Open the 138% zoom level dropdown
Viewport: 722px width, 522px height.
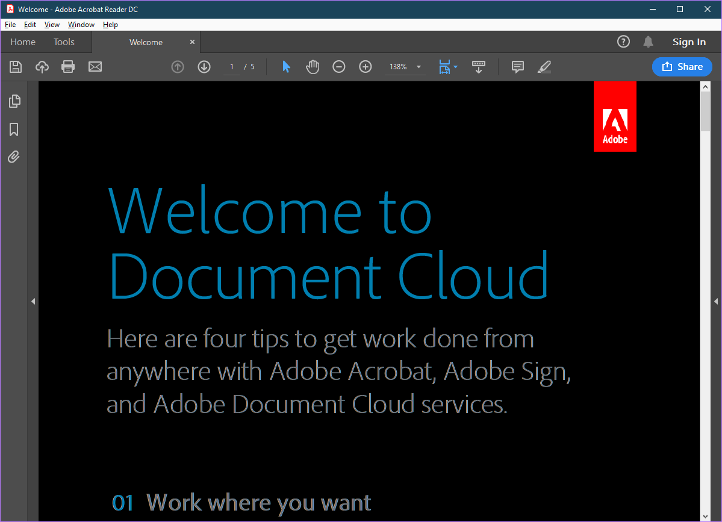(x=419, y=67)
